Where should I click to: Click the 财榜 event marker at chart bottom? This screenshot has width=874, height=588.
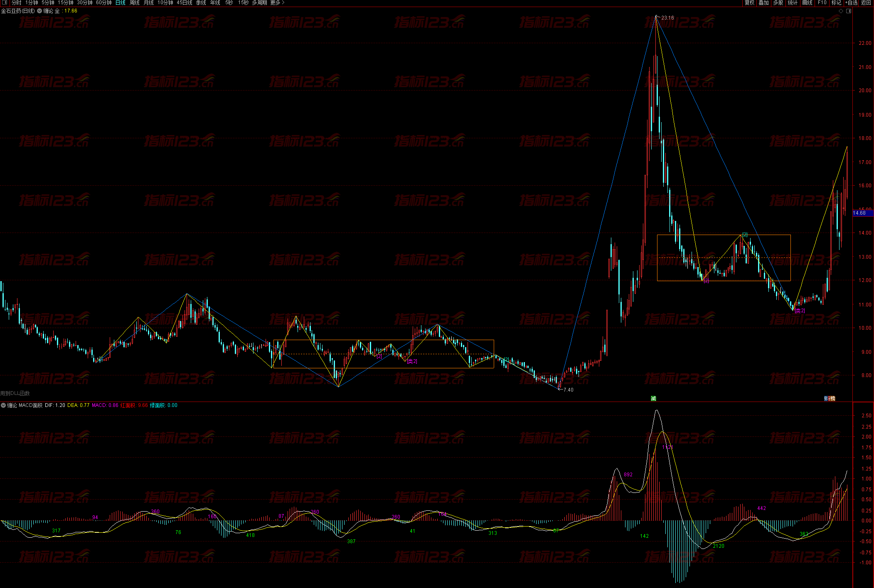(830, 399)
